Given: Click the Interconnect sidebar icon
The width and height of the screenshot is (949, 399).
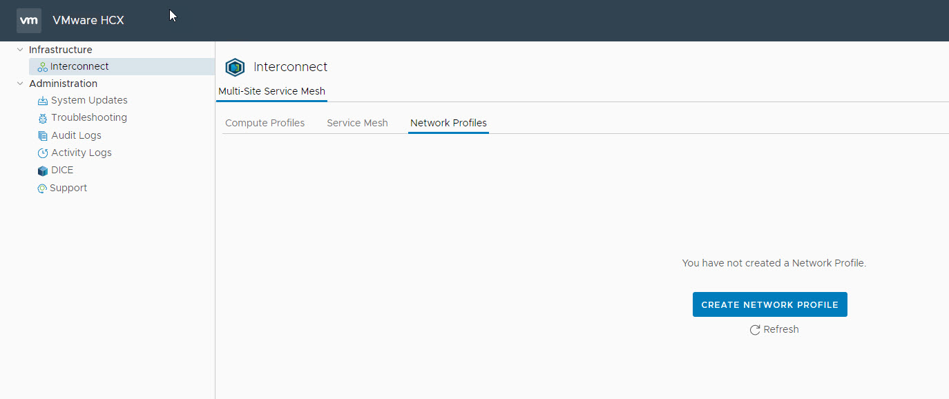Looking at the screenshot, I should (x=43, y=67).
